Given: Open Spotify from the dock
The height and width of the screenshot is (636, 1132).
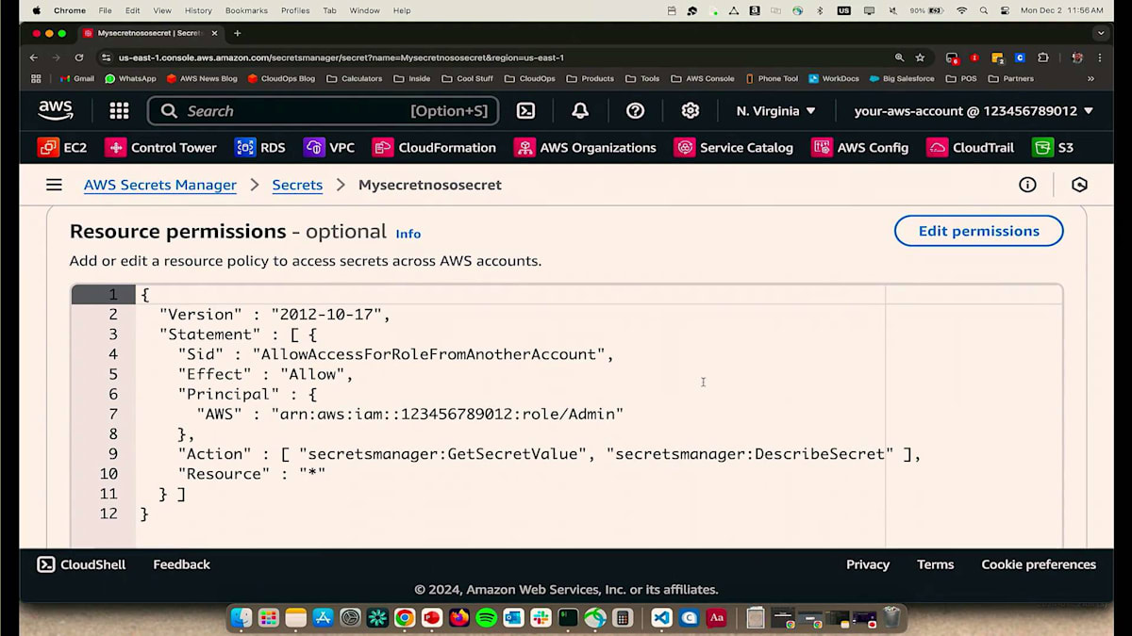Looking at the screenshot, I should [487, 618].
